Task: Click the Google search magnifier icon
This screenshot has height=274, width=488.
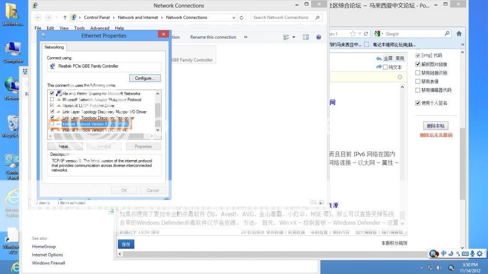Action: (x=447, y=34)
